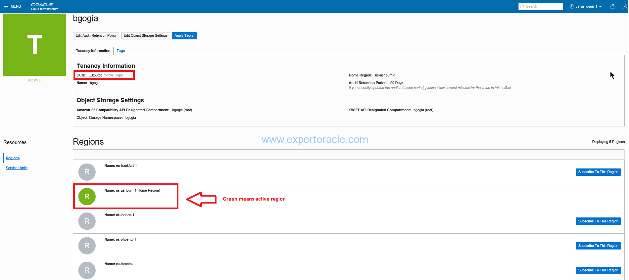This screenshot has height=280, width=629.
Task: Click the Oracle Cloud Infrastructure logo
Action: coord(45,7)
